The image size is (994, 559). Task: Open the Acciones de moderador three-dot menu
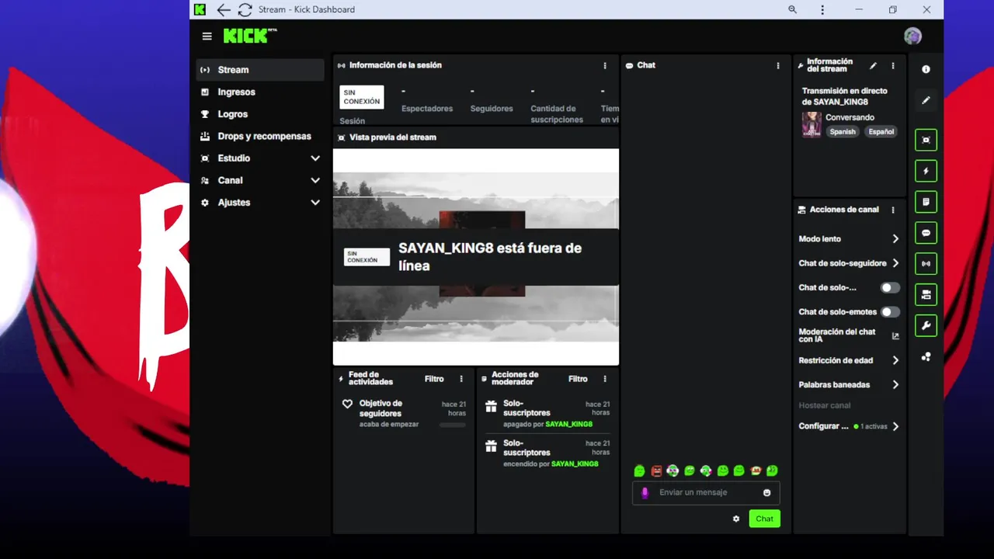click(605, 379)
